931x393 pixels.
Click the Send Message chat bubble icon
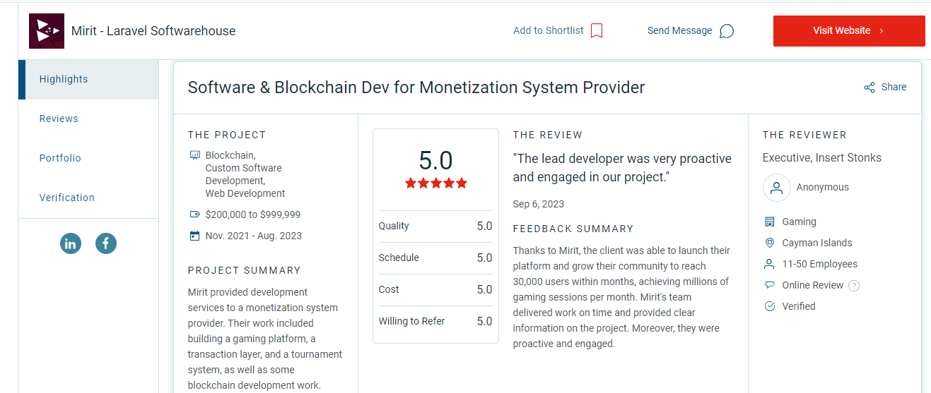point(727,31)
